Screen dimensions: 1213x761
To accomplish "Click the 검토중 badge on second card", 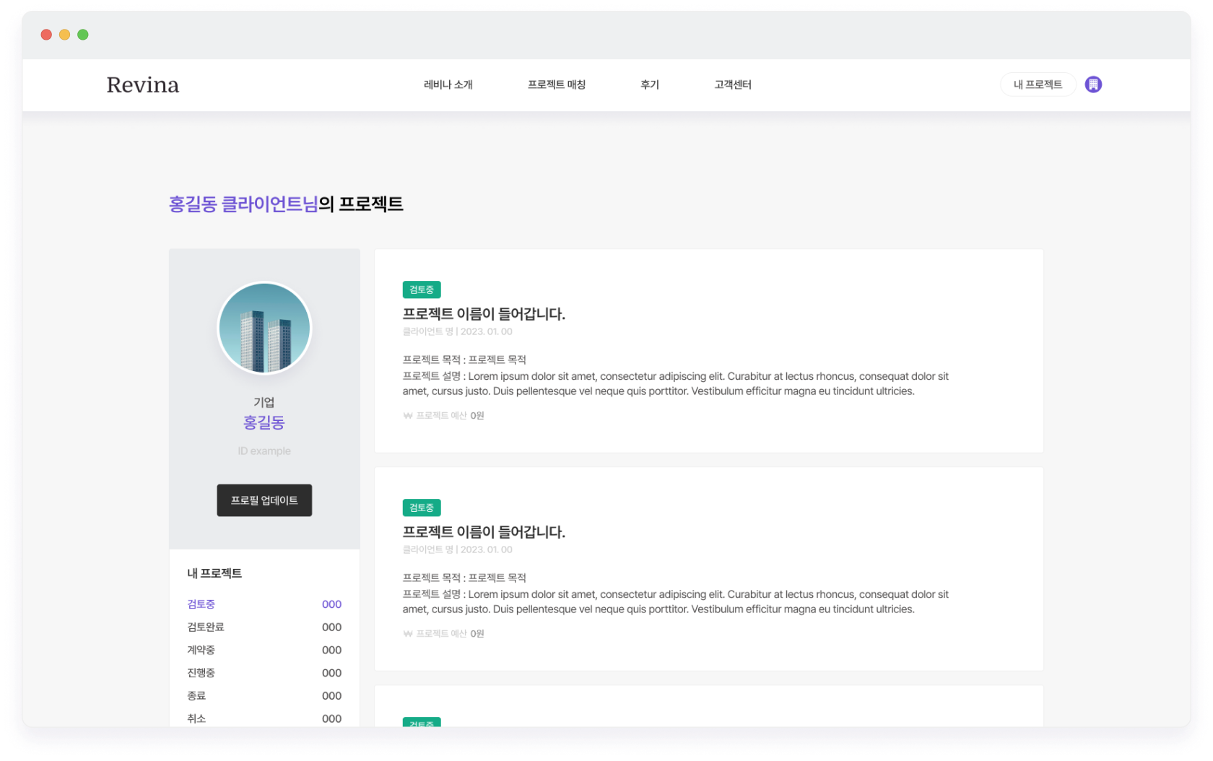I will [x=422, y=508].
